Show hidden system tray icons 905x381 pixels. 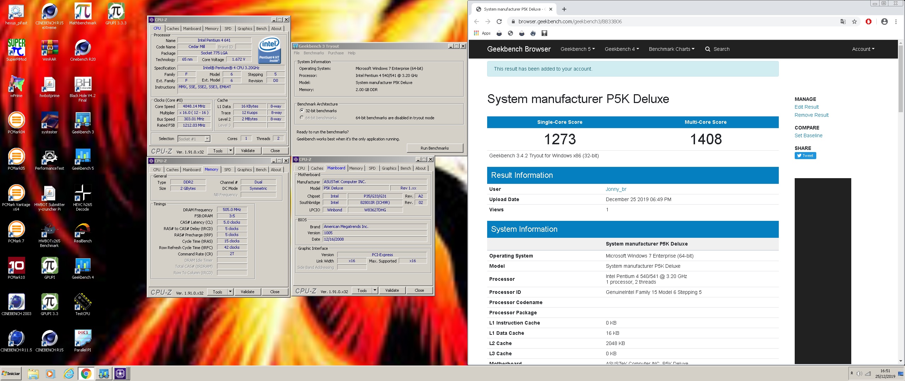tap(852, 373)
